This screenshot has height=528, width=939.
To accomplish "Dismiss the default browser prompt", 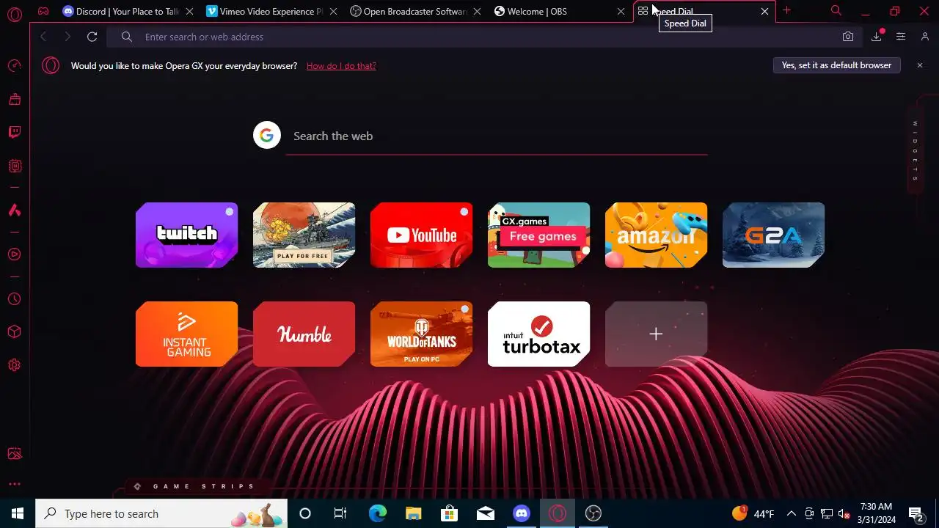I will (x=920, y=65).
